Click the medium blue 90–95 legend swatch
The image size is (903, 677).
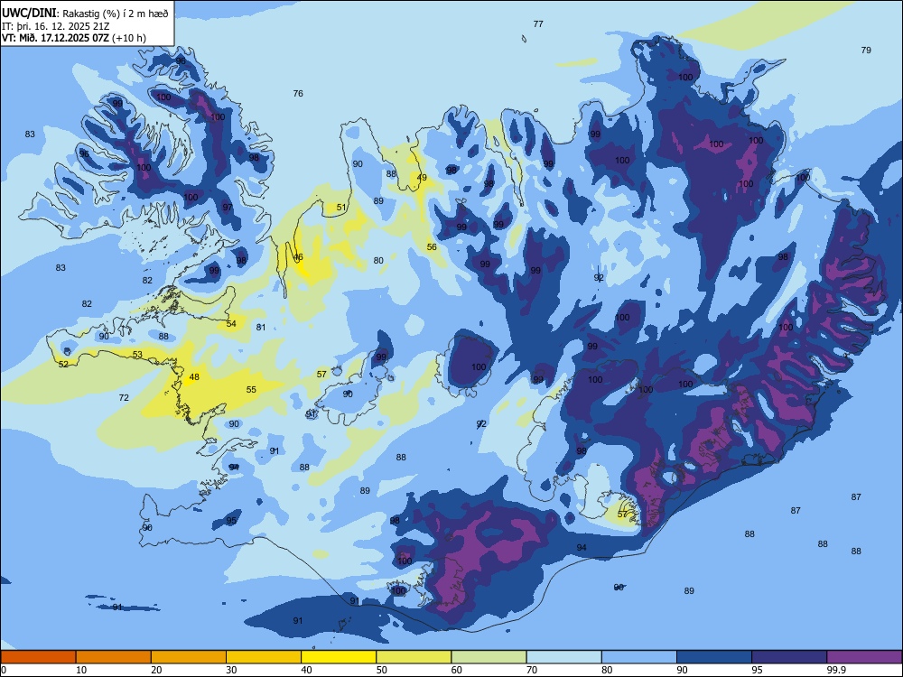pos(714,657)
